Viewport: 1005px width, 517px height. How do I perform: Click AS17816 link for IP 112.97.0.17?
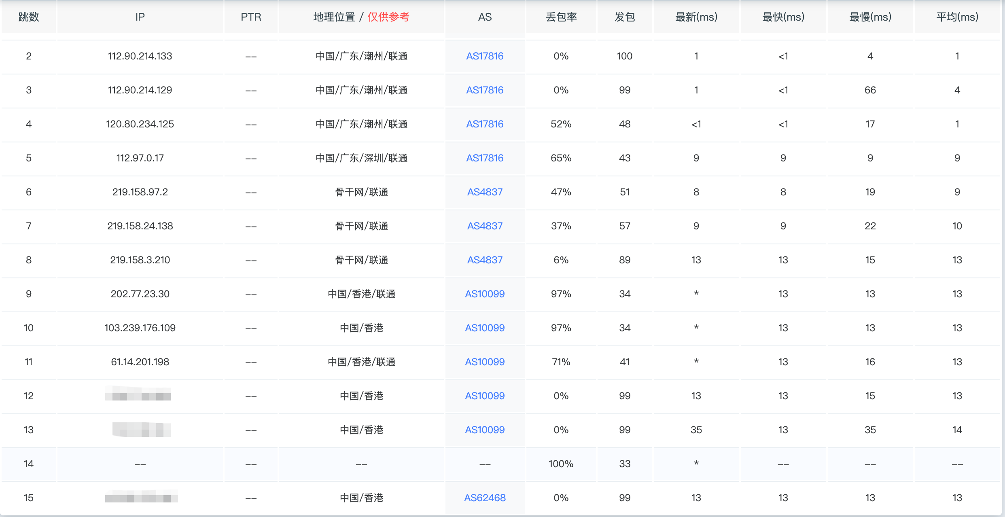(x=485, y=158)
